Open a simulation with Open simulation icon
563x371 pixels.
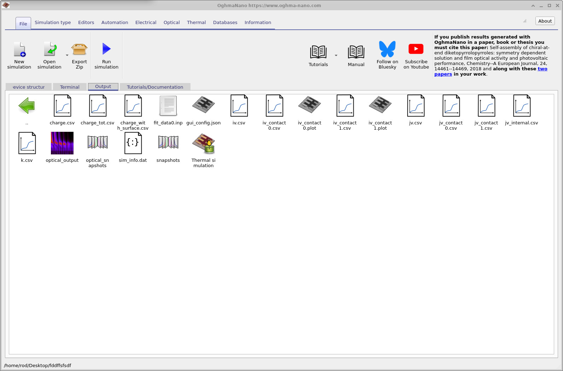pyautogui.click(x=49, y=50)
